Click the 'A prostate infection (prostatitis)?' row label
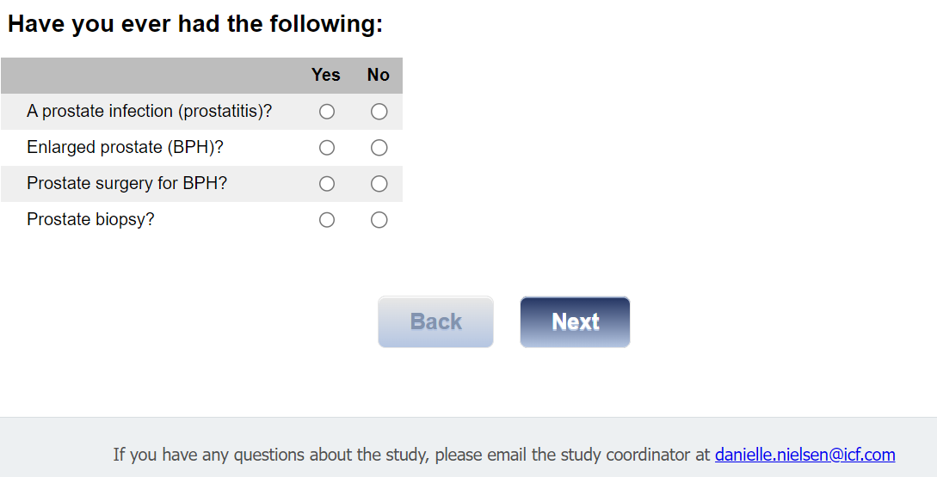This screenshot has width=937, height=477. tap(150, 112)
